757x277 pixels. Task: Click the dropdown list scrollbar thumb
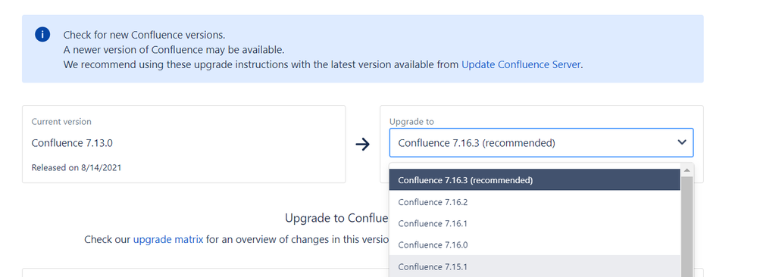[x=687, y=227]
